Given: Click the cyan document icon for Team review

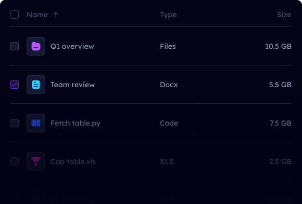Looking at the screenshot, I should point(36,85).
